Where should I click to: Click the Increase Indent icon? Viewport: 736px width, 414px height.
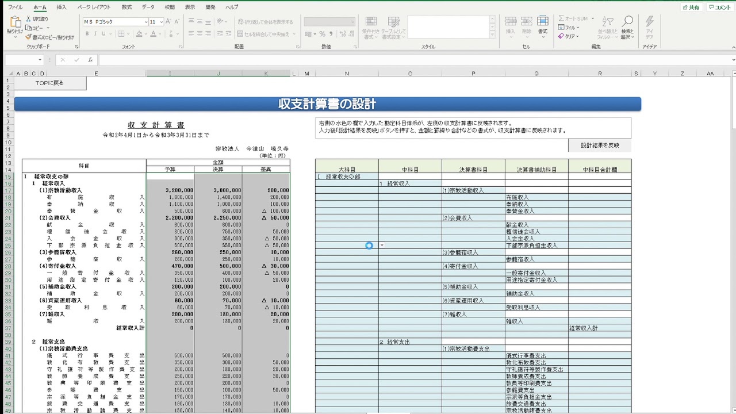point(228,34)
